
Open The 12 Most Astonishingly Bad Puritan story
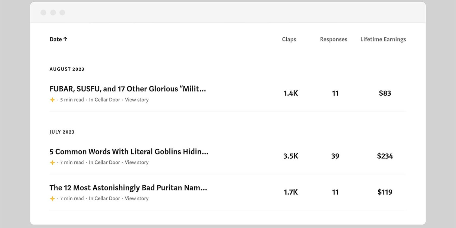pos(128,188)
